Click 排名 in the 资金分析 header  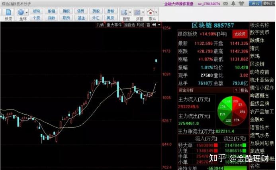click(244, 90)
